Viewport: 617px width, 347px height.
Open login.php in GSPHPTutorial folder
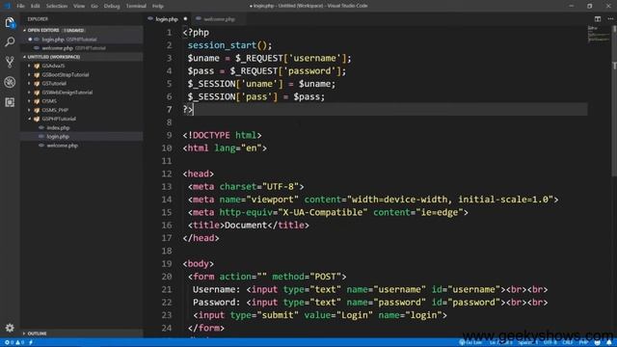81,137
